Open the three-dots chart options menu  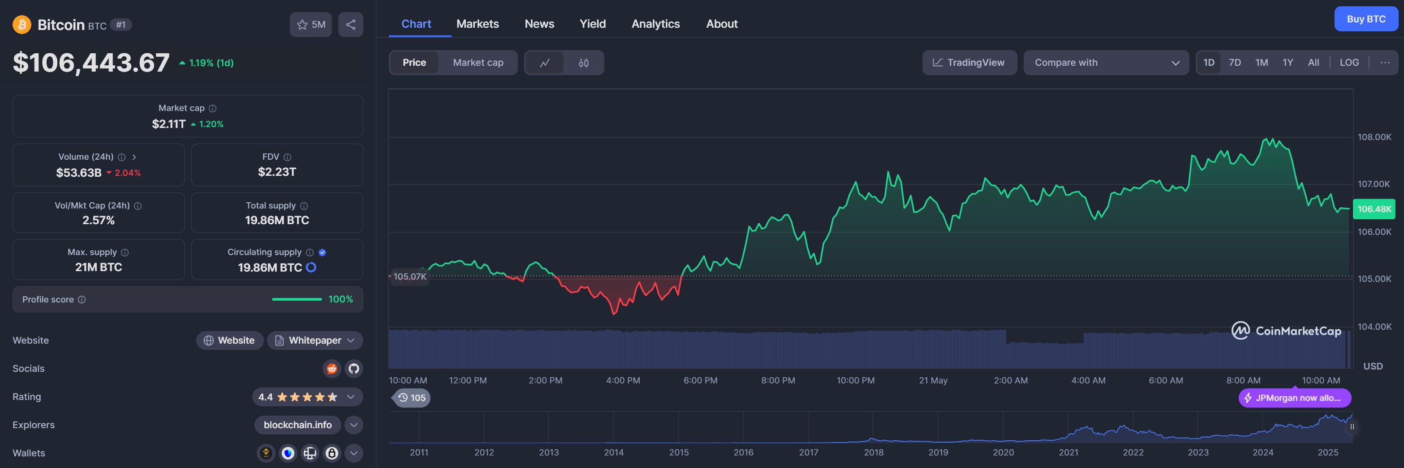(x=1384, y=63)
